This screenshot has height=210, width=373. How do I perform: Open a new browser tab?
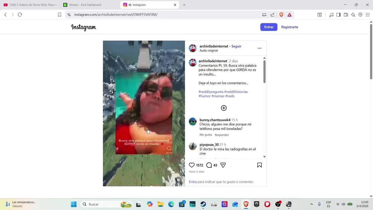point(184,5)
